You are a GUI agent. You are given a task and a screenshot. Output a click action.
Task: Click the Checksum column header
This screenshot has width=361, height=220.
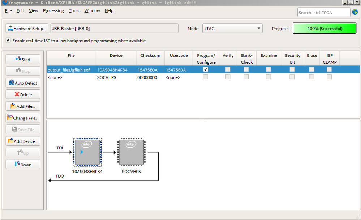[150, 58]
